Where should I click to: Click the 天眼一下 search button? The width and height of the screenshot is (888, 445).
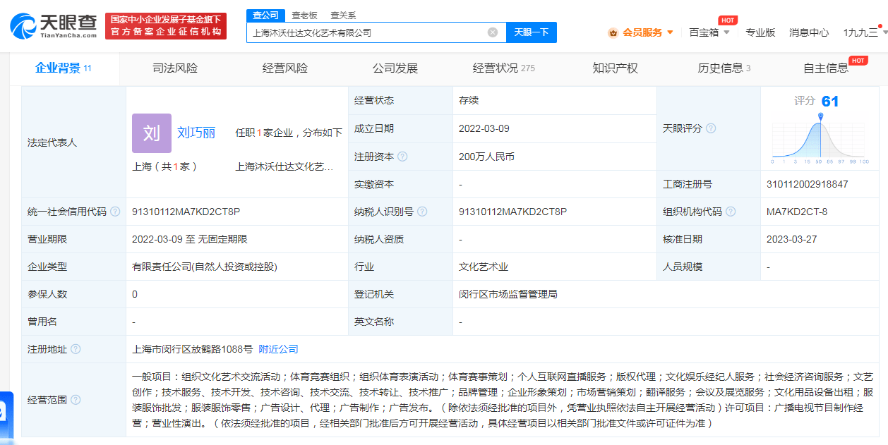(x=531, y=32)
